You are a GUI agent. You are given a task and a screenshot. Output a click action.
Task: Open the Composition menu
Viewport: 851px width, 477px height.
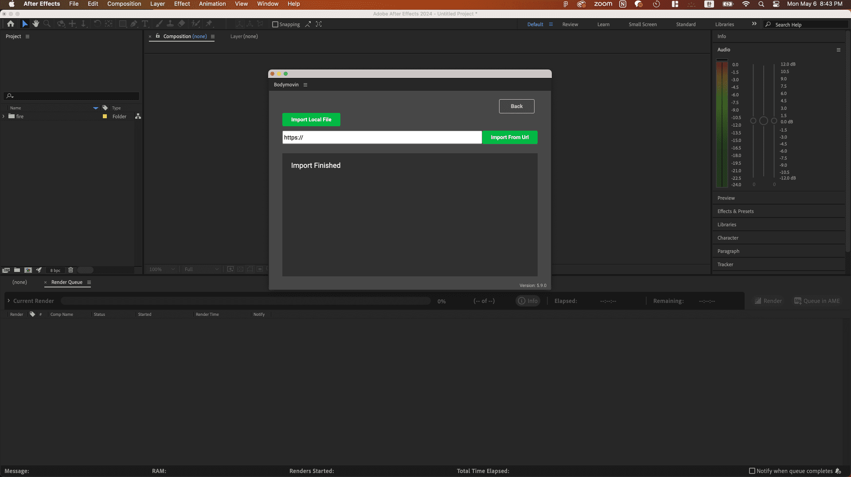click(124, 4)
